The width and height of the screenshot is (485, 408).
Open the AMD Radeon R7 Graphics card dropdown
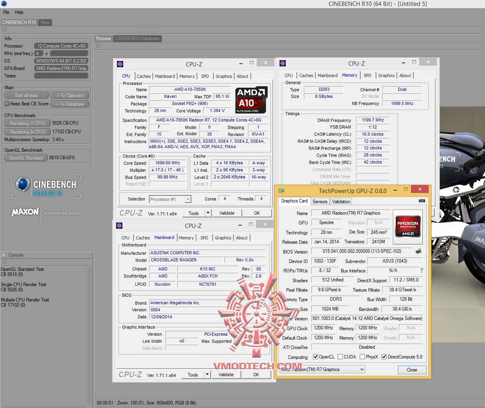click(362, 369)
